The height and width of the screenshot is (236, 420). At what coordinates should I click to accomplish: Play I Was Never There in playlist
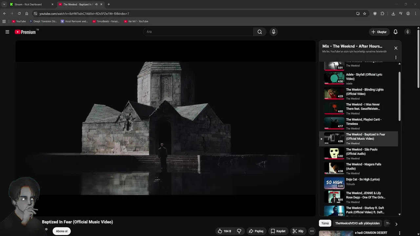tap(358, 109)
